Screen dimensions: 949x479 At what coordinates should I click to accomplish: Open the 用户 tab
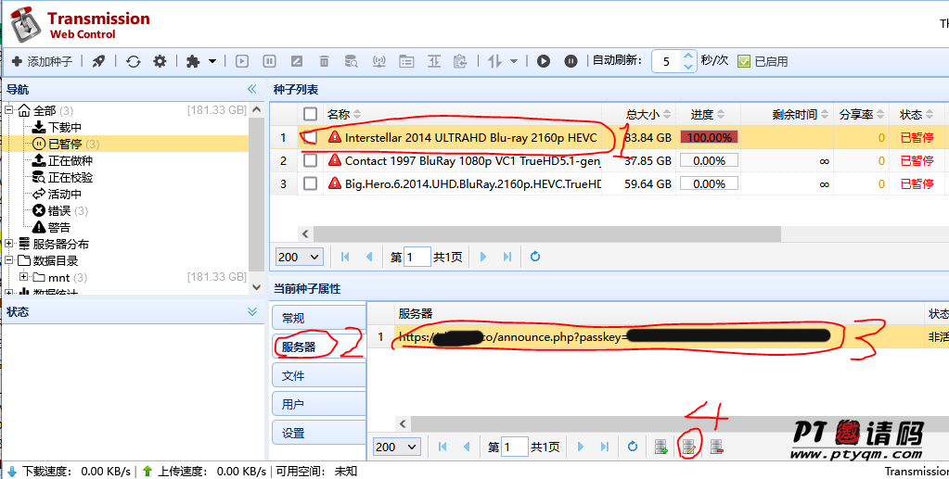(x=319, y=404)
